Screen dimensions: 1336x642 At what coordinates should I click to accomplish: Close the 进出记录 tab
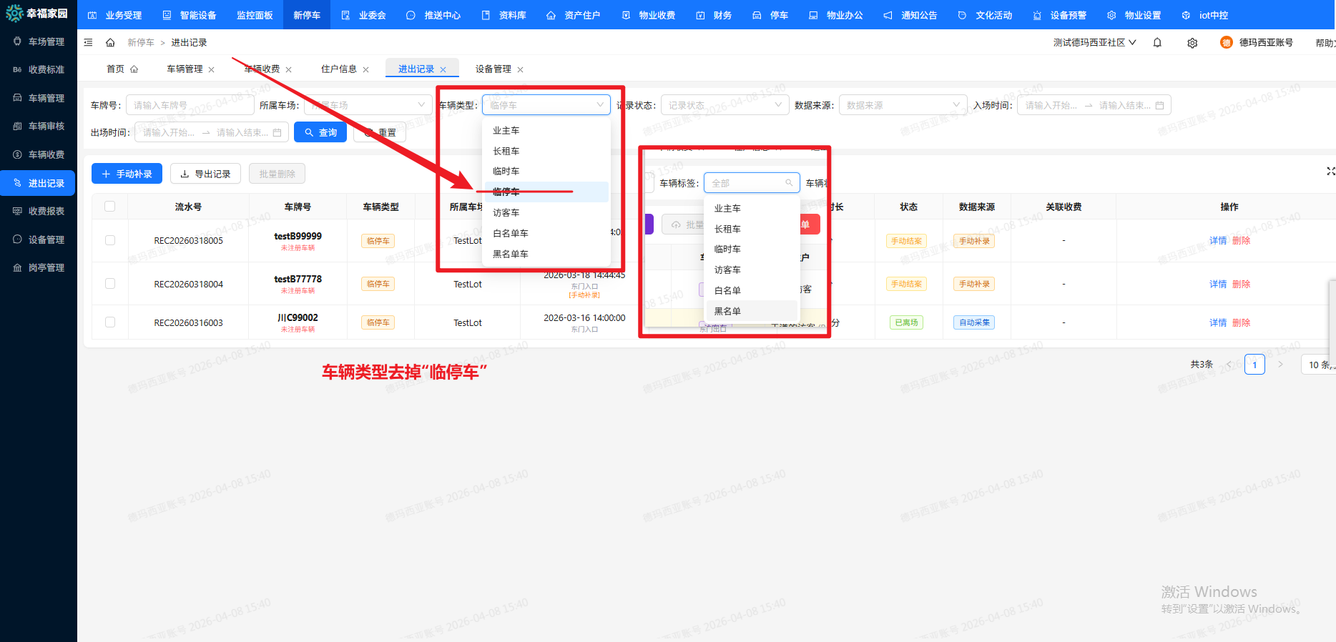(443, 69)
